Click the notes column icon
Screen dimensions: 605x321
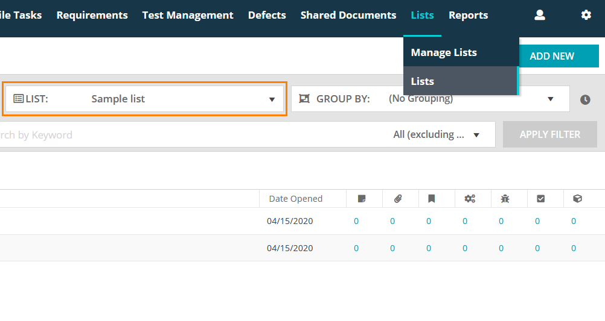tap(362, 199)
